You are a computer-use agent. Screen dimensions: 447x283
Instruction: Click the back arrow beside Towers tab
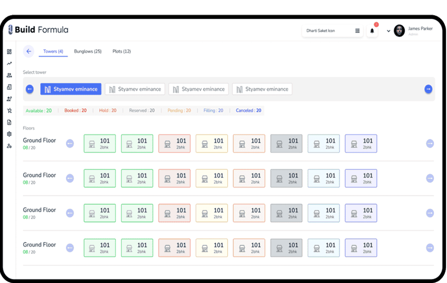click(x=29, y=52)
